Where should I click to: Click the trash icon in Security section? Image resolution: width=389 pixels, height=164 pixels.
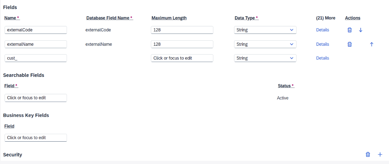[x=368, y=154]
